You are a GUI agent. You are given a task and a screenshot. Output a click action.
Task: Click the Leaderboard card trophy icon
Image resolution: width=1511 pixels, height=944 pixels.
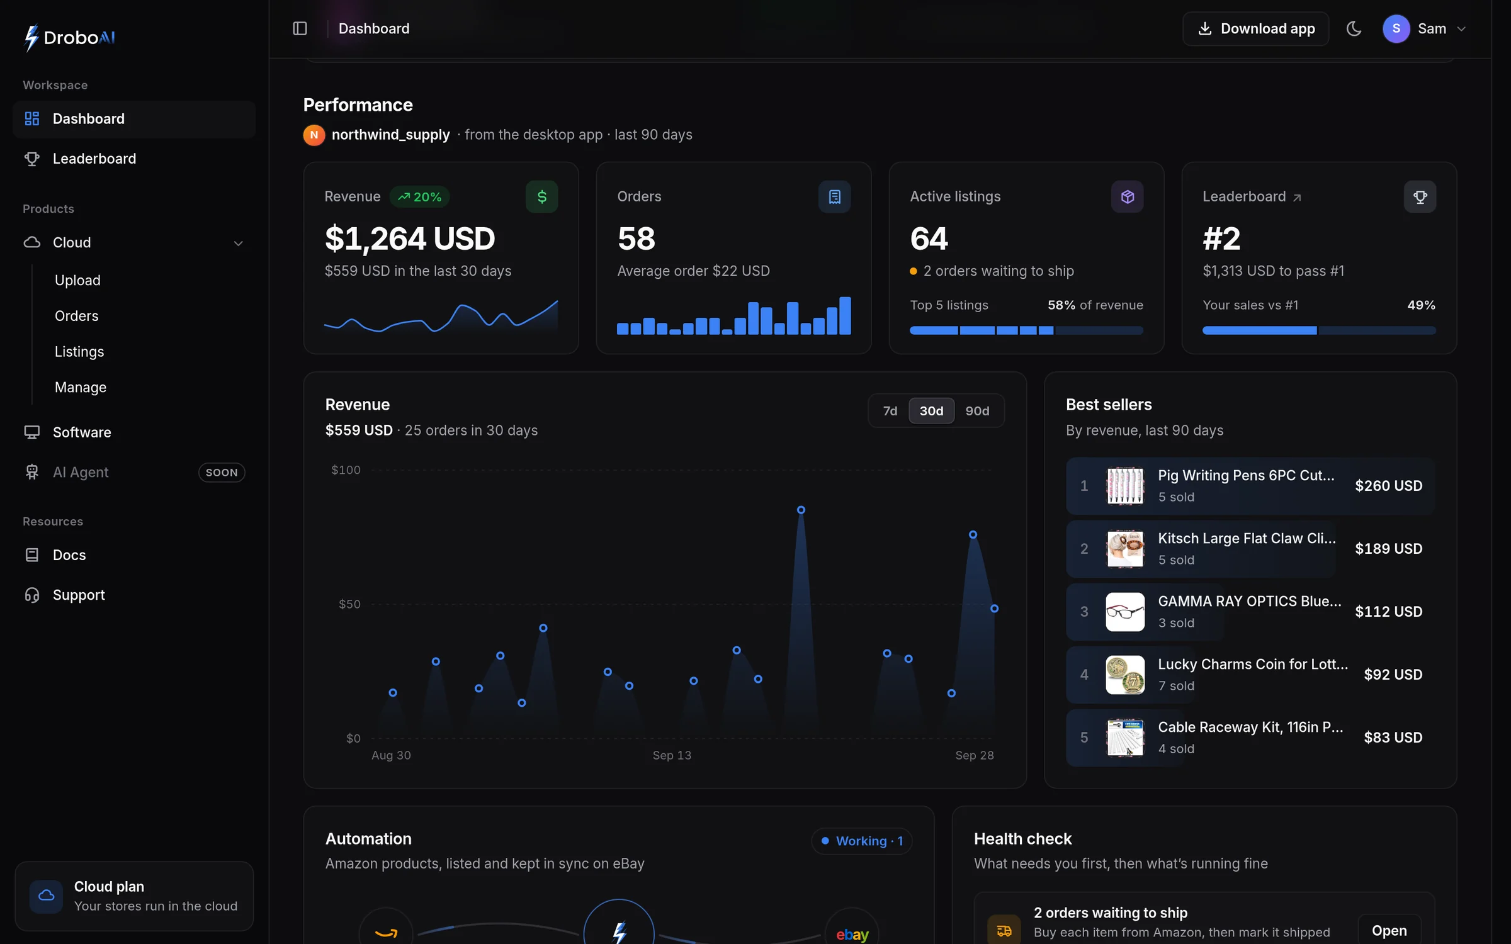pyautogui.click(x=1420, y=197)
